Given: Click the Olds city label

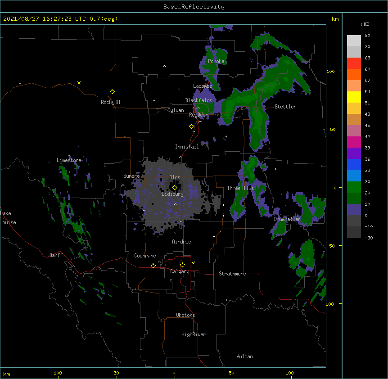Looking at the screenshot, I should (x=175, y=177).
